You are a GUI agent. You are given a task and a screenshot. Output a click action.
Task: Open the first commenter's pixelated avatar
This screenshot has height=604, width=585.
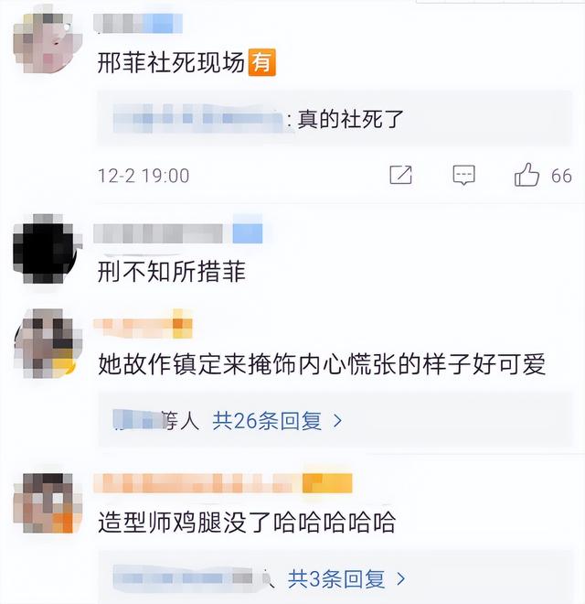tap(48, 42)
